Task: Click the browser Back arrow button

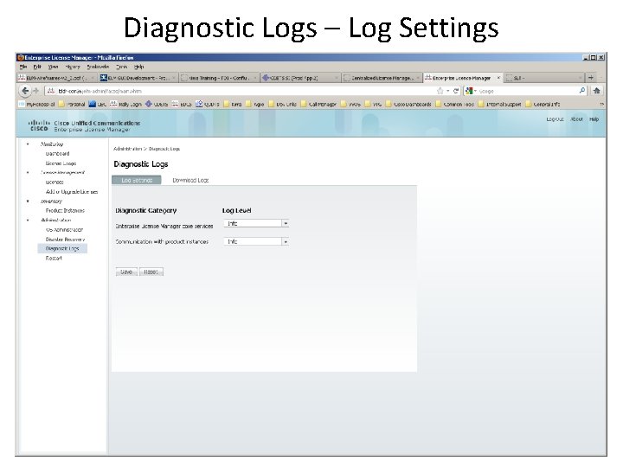Action: (25, 91)
